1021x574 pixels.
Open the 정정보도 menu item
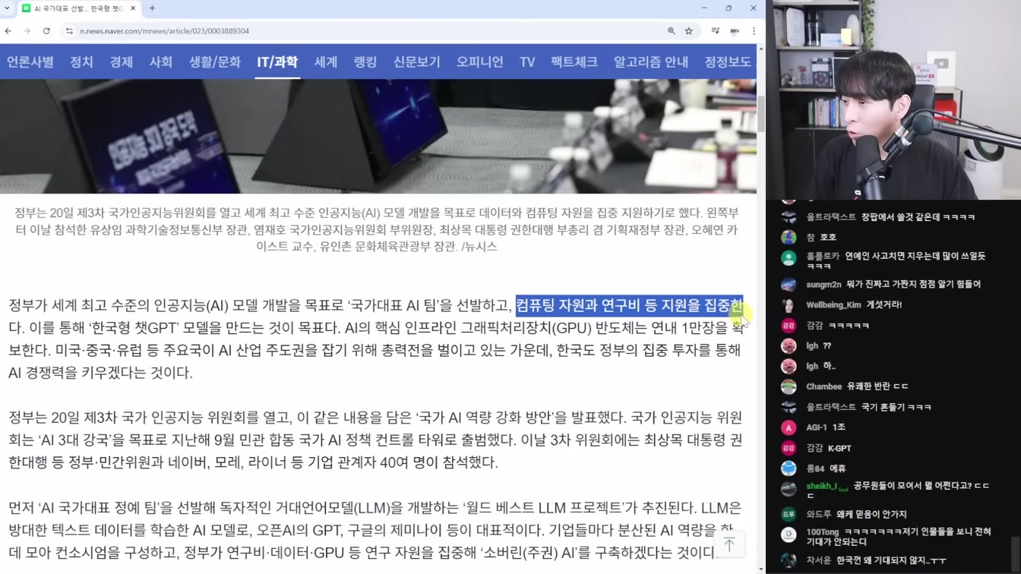click(728, 61)
